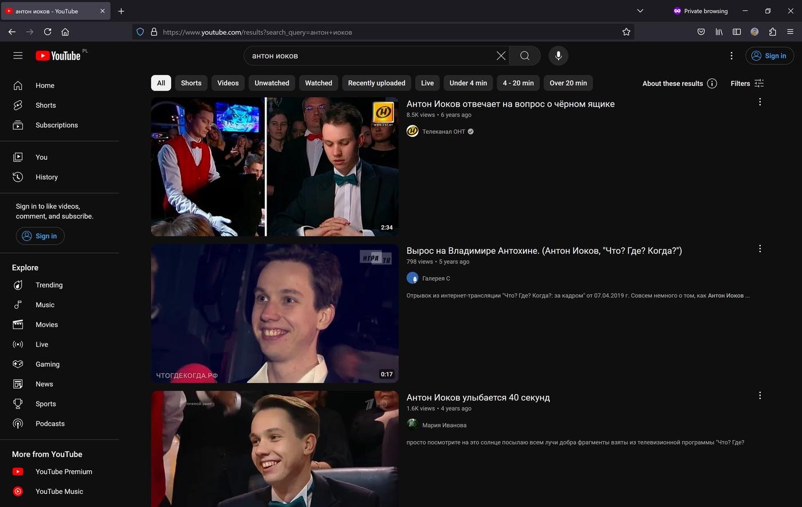This screenshot has height=507, width=802.
Task: Enable the Recently uploaded filter chip
Action: [x=376, y=83]
